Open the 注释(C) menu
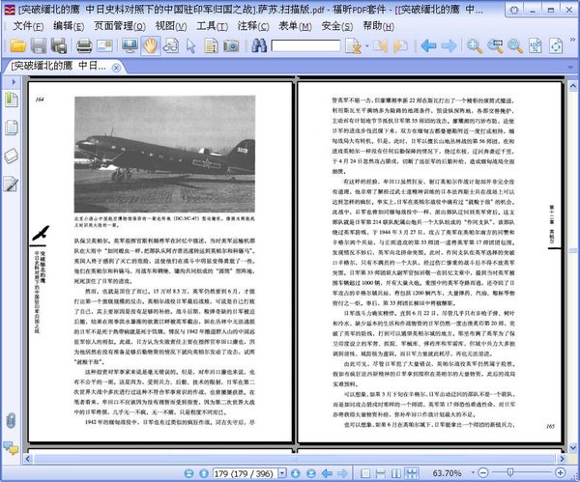 tap(253, 26)
